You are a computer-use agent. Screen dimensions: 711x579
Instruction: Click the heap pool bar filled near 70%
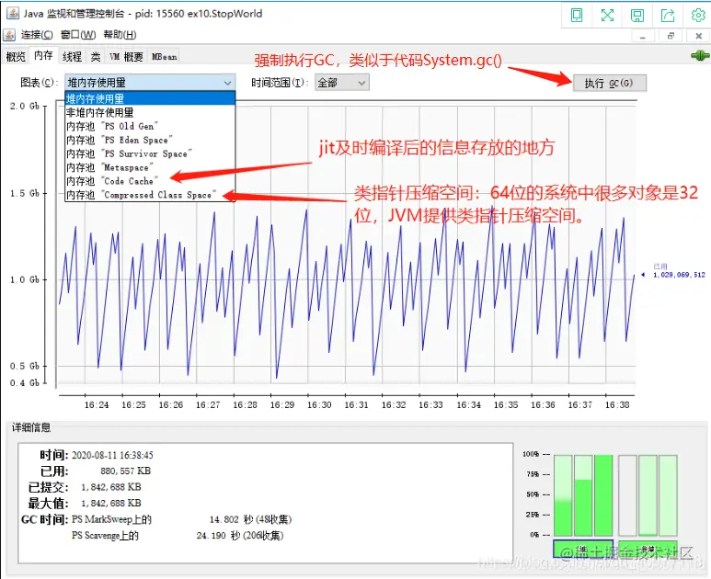[x=583, y=495]
